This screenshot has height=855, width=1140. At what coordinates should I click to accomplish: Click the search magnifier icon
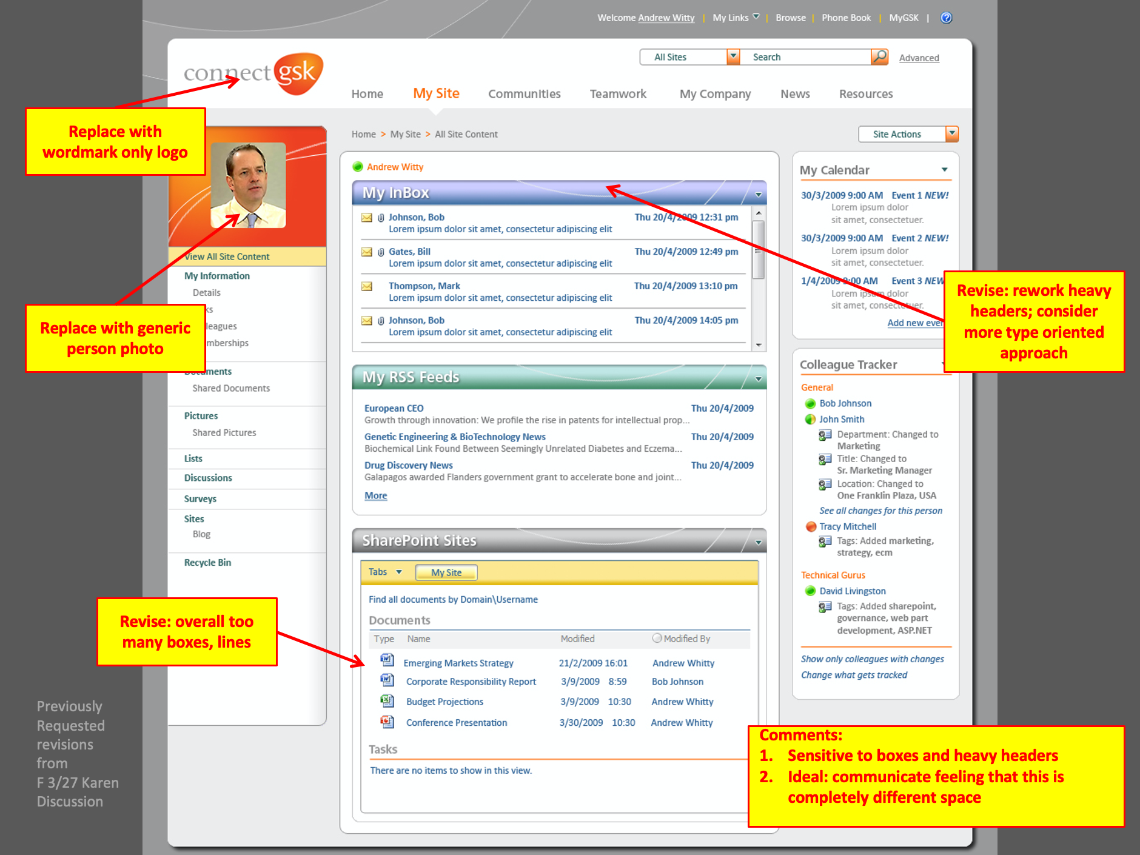pyautogui.click(x=879, y=56)
